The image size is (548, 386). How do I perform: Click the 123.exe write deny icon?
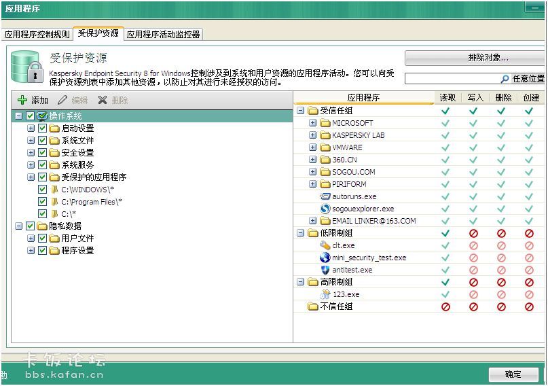point(473,294)
